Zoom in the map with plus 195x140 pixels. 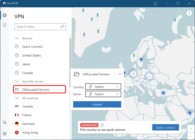tap(191, 129)
